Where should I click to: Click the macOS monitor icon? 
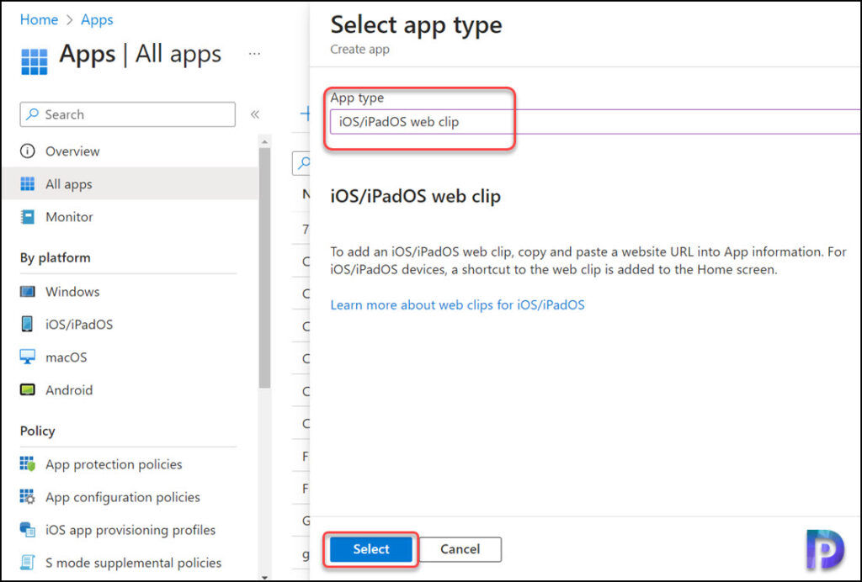pyautogui.click(x=28, y=357)
